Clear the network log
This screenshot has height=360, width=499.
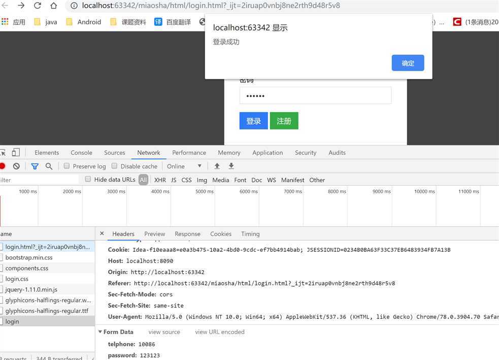[16, 166]
